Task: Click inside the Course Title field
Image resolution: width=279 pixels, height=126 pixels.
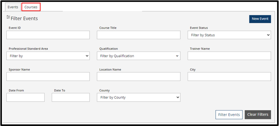Action: pos(139,35)
